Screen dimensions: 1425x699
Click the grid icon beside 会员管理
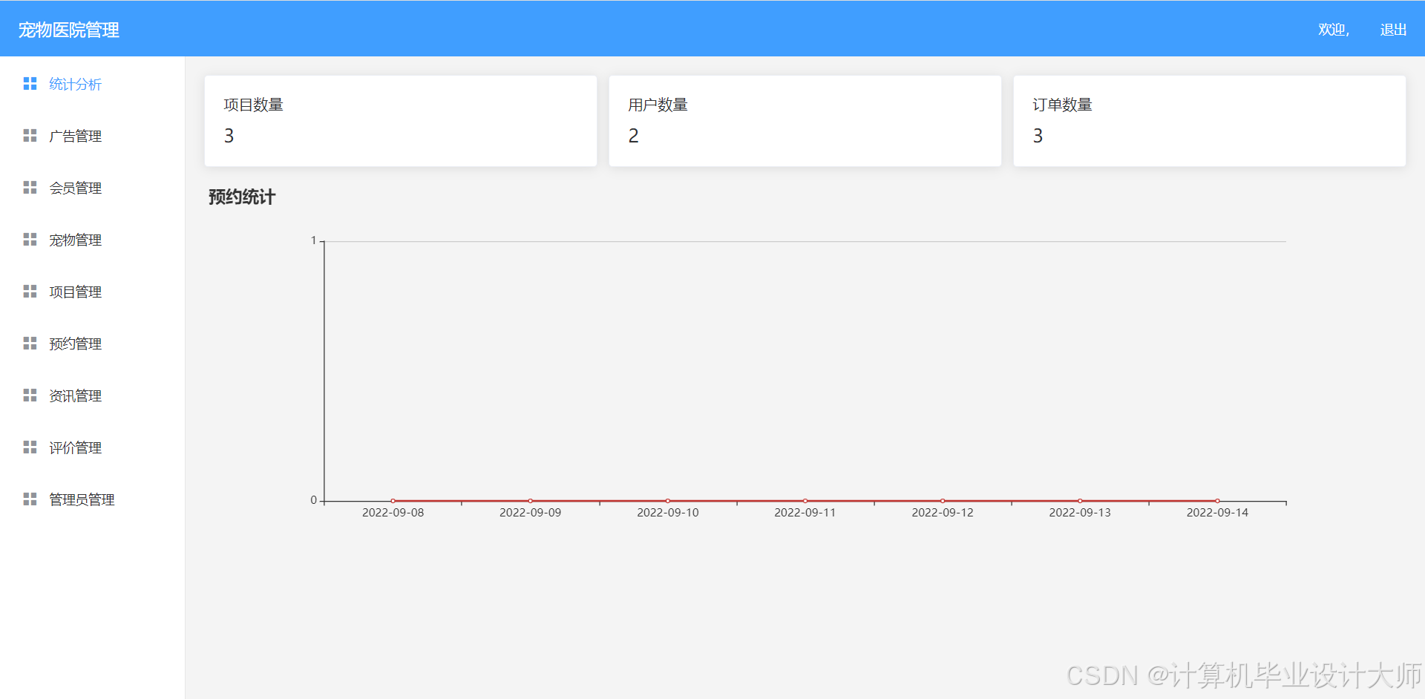pyautogui.click(x=30, y=188)
